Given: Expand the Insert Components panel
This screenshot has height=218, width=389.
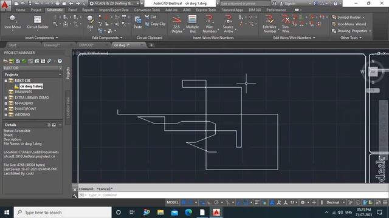Looking at the screenshot, I should [x=41, y=38].
